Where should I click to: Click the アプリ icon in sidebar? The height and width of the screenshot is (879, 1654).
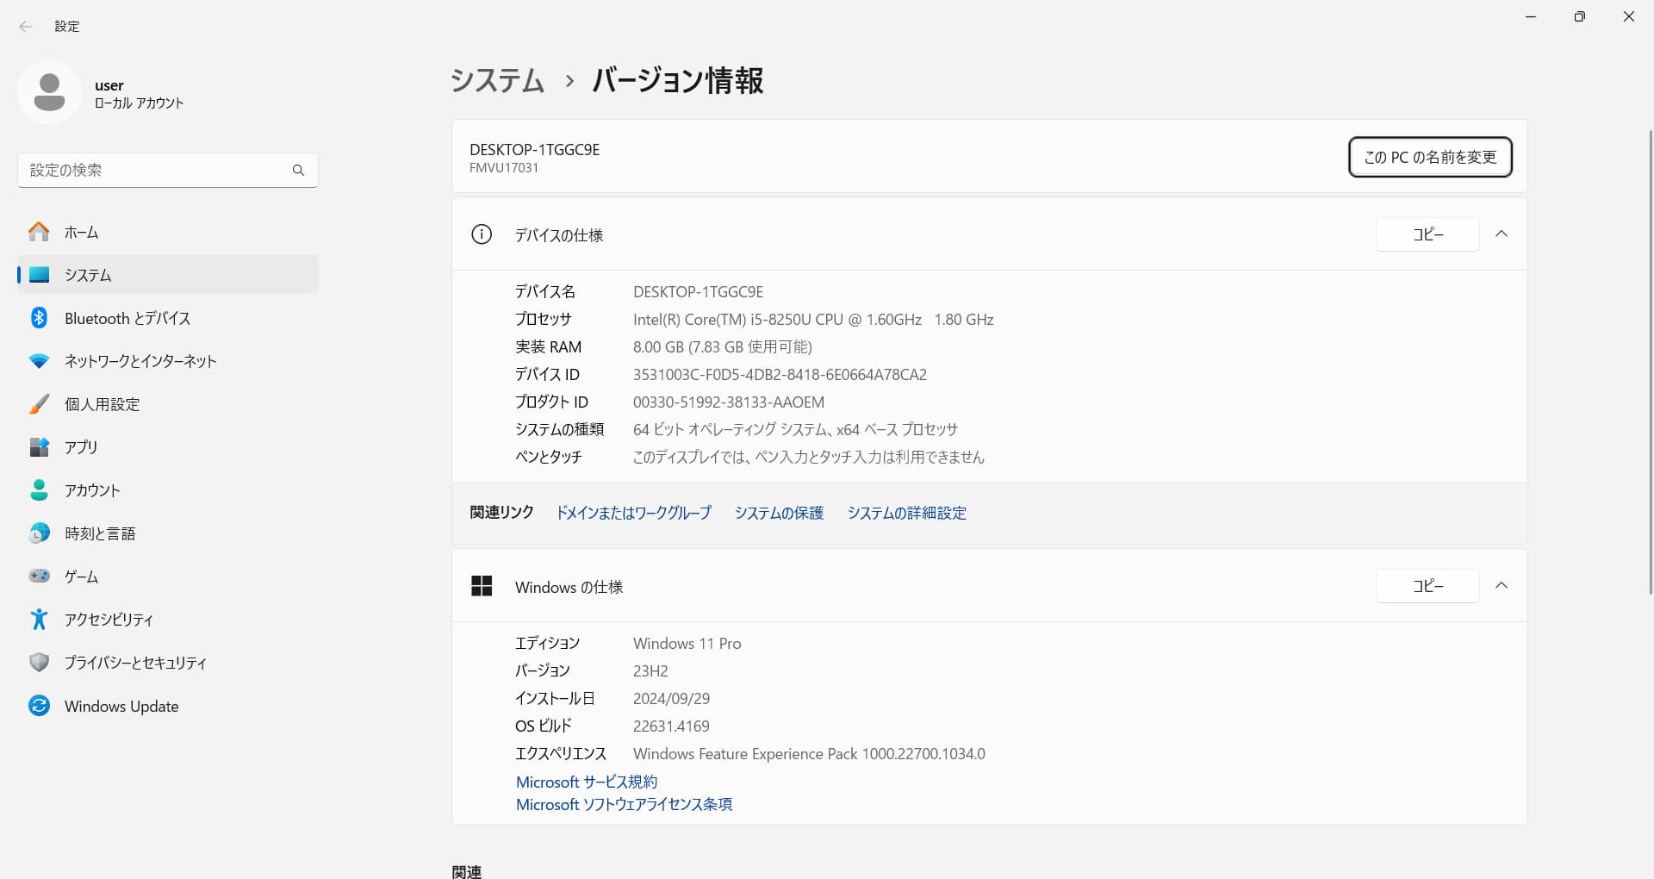pos(39,447)
